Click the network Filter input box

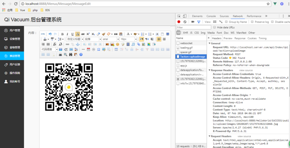click(194, 27)
